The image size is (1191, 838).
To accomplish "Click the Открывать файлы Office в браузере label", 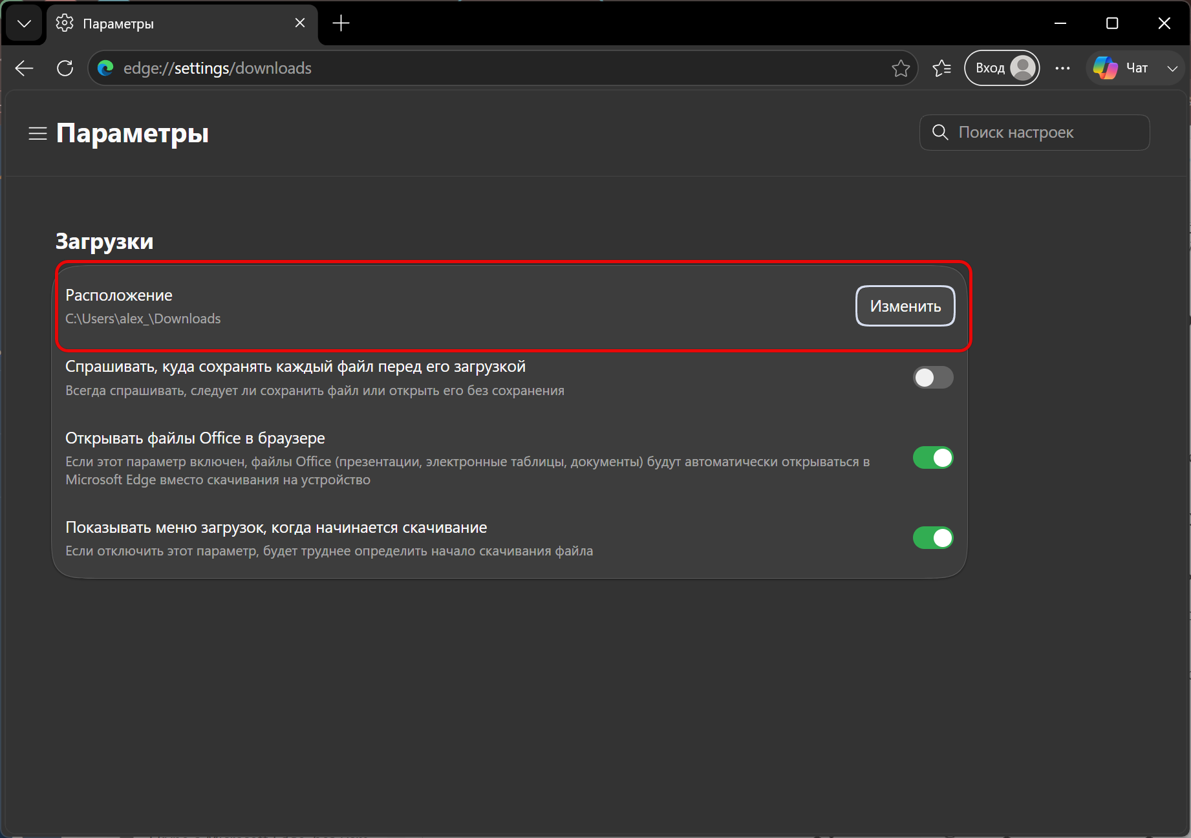I will [195, 438].
